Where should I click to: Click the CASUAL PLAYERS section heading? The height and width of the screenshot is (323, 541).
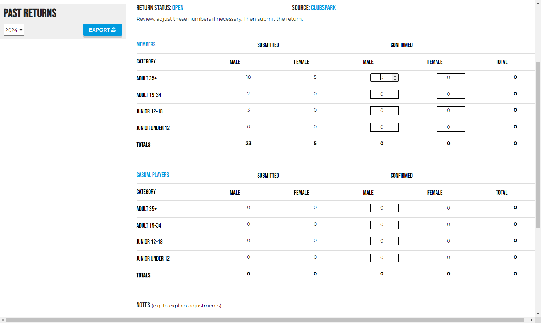coord(153,175)
